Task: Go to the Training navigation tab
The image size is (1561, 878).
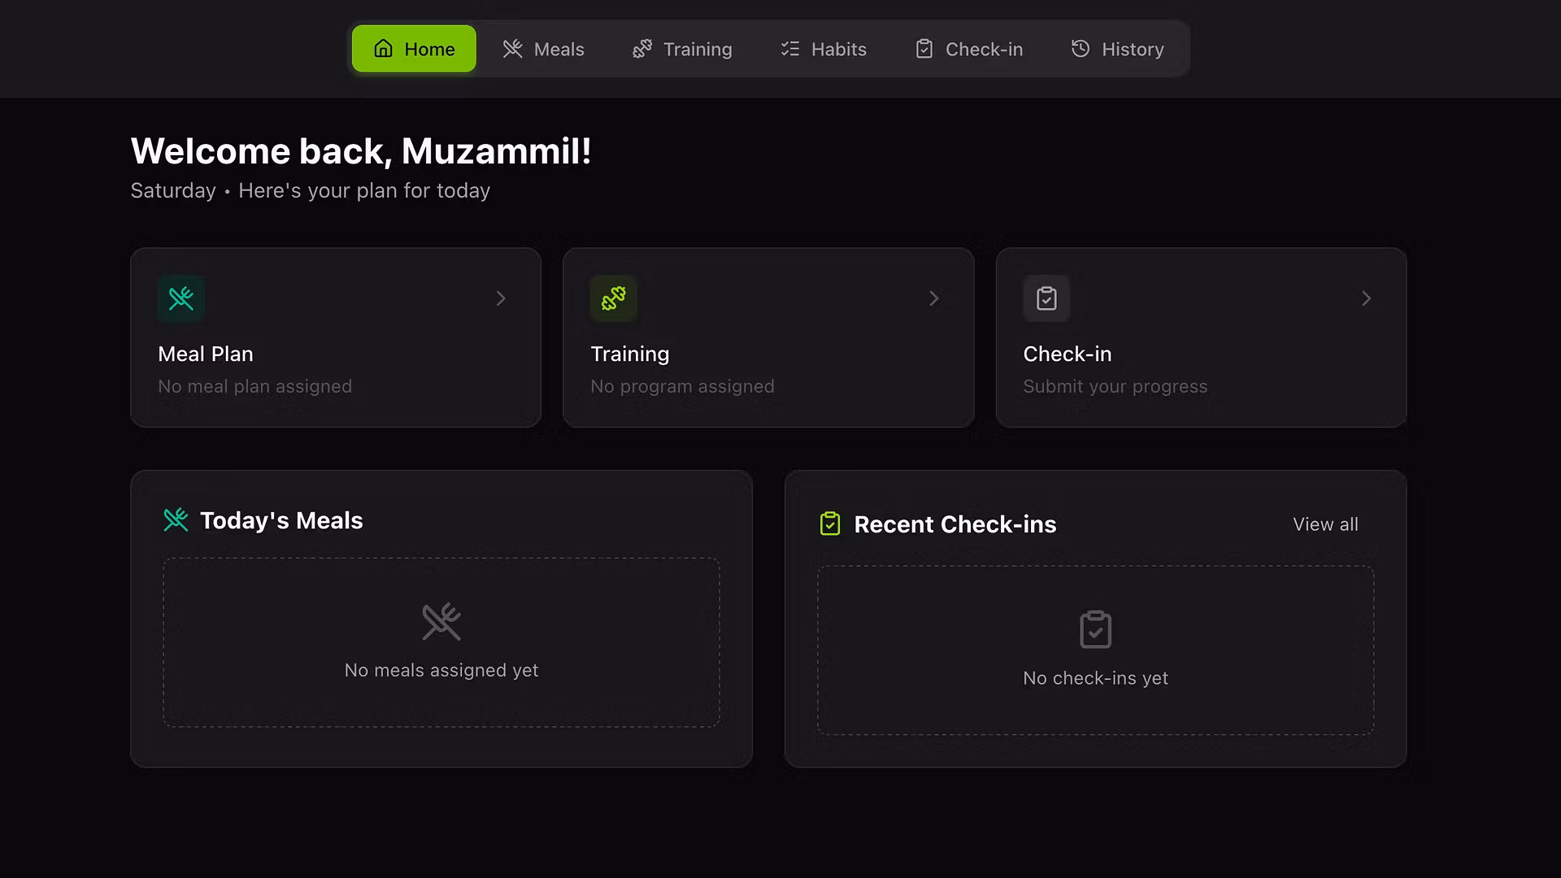Action: coord(682,49)
